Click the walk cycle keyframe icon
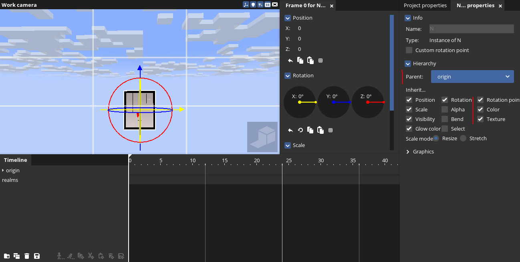Viewport: 520px width, 262px height. (x=60, y=256)
